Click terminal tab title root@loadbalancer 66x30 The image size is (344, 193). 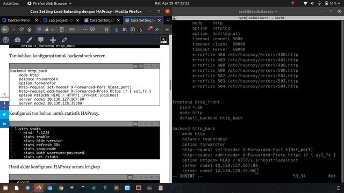(261, 18)
